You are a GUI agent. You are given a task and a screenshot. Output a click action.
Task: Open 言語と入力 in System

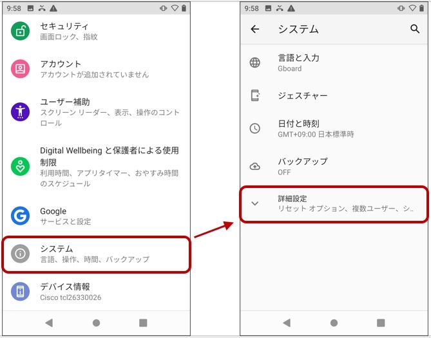point(334,62)
